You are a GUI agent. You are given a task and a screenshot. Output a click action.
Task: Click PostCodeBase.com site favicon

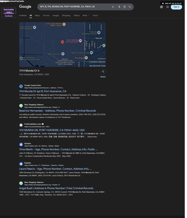(x=21, y=125)
